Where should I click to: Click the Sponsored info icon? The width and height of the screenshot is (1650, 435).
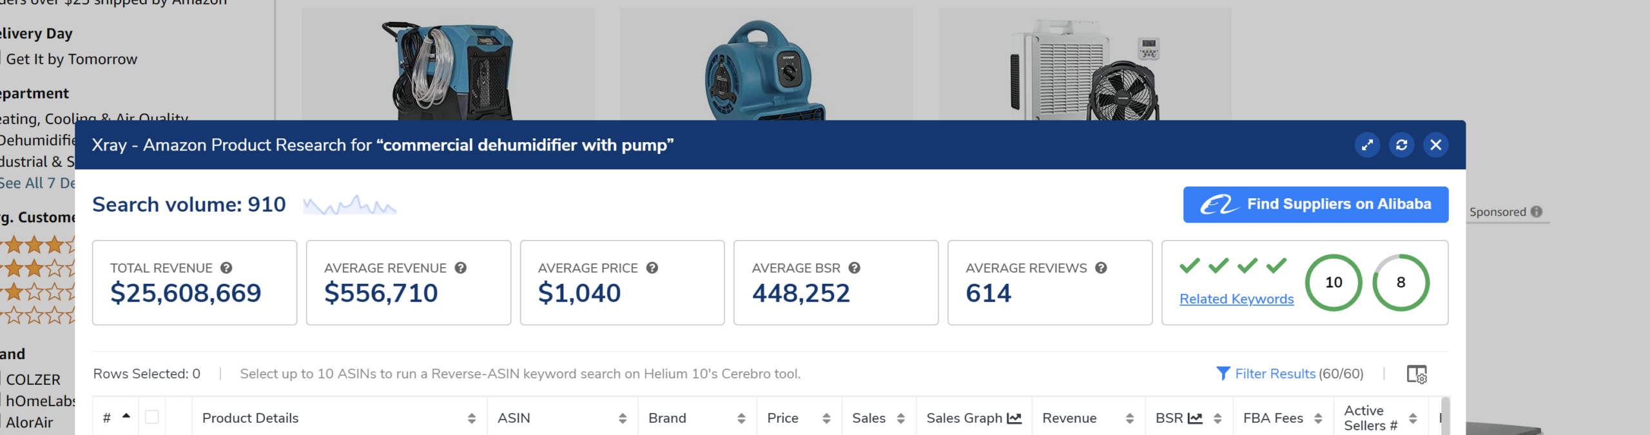(x=1537, y=212)
